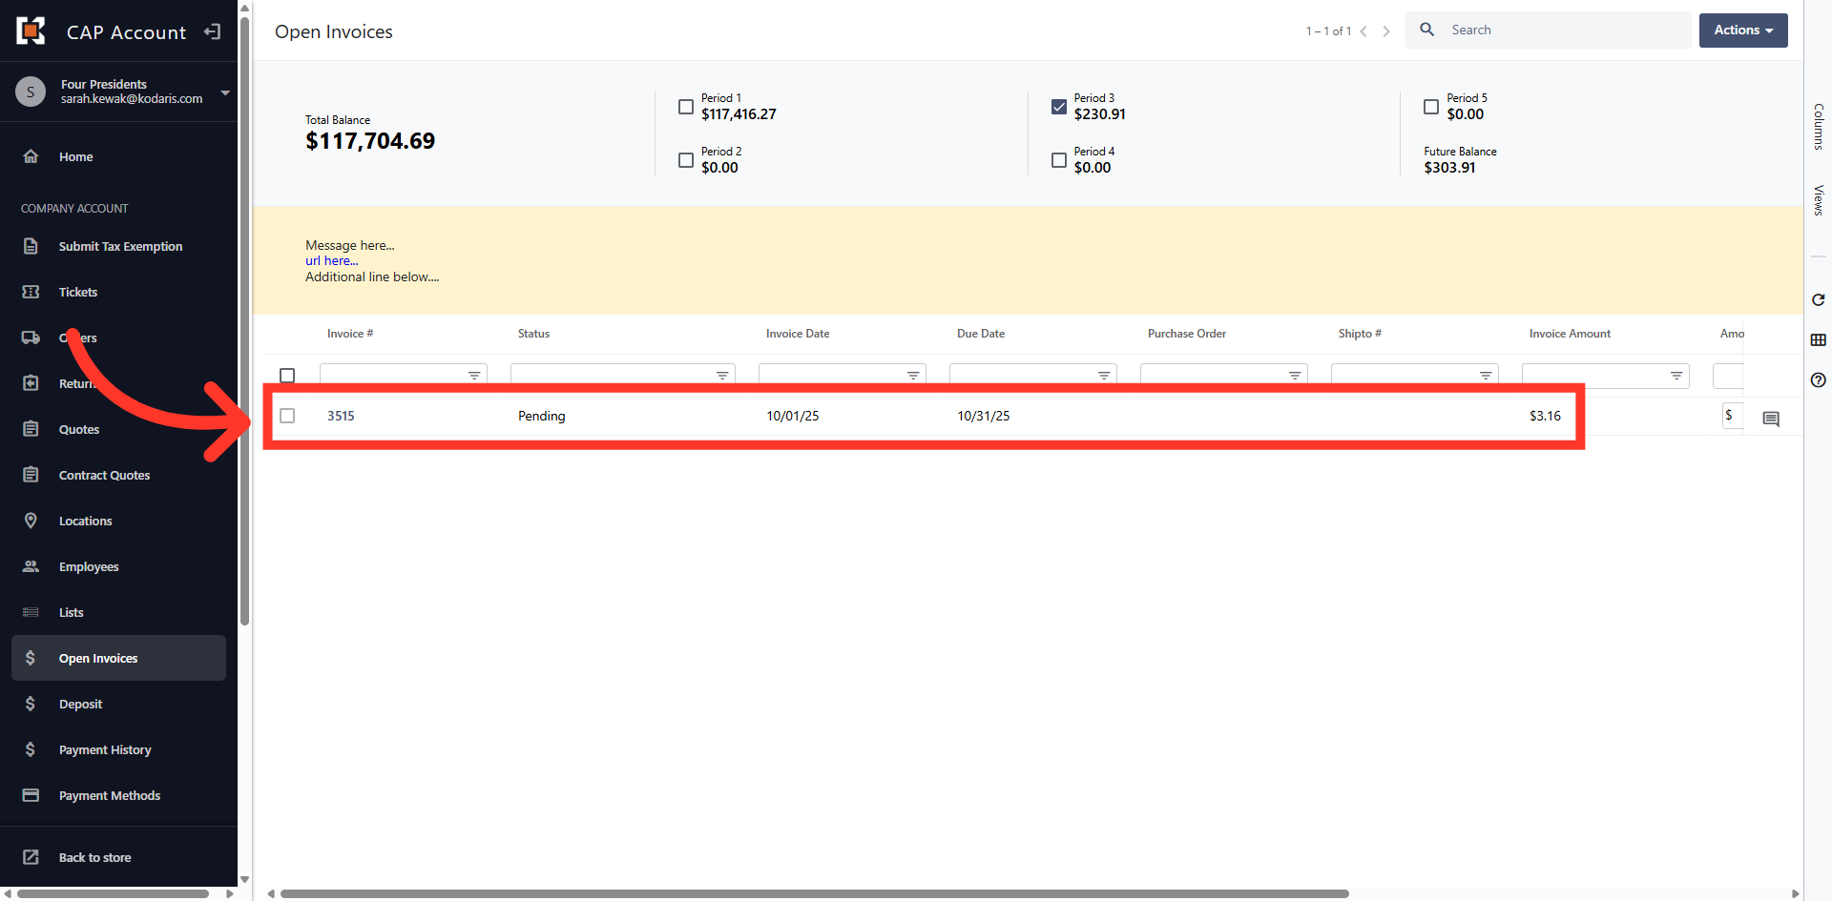Screen dimensions: 1832x901
Task: Open the Views side tab
Action: click(x=1819, y=200)
